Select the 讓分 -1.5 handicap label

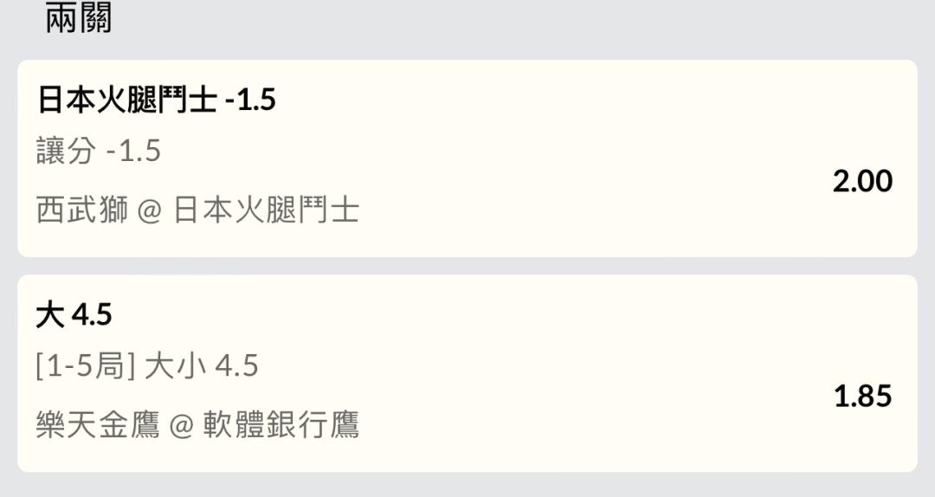point(99,151)
